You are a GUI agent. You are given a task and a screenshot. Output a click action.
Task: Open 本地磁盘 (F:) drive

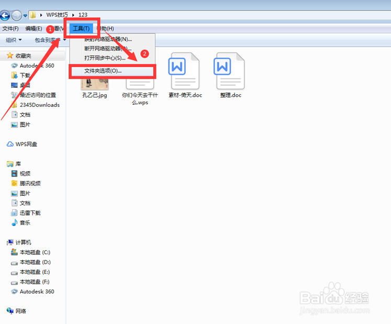[x=30, y=282]
